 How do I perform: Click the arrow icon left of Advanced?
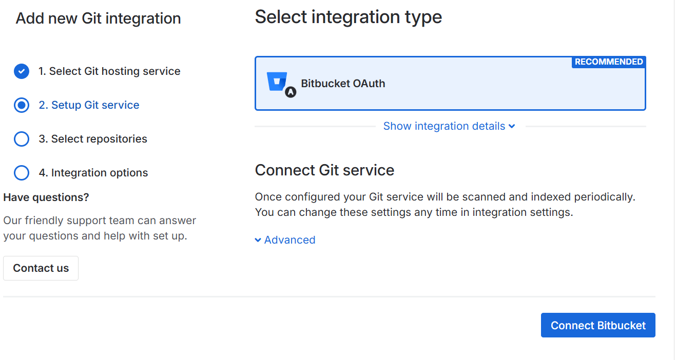[x=258, y=240]
